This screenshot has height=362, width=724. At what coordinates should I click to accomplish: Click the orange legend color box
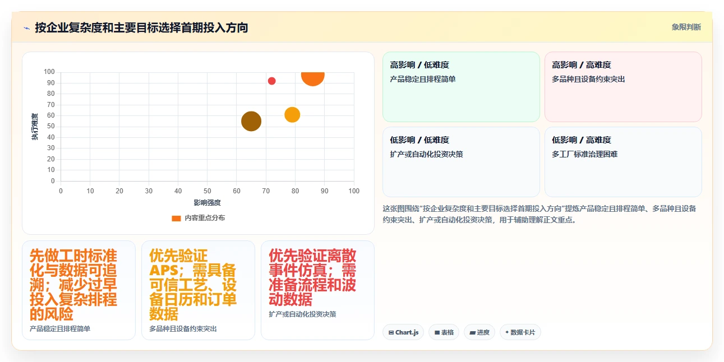[x=176, y=218]
